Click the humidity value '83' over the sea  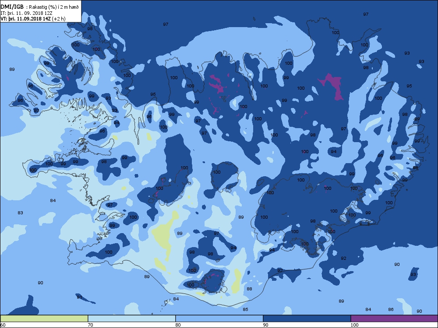point(21,213)
